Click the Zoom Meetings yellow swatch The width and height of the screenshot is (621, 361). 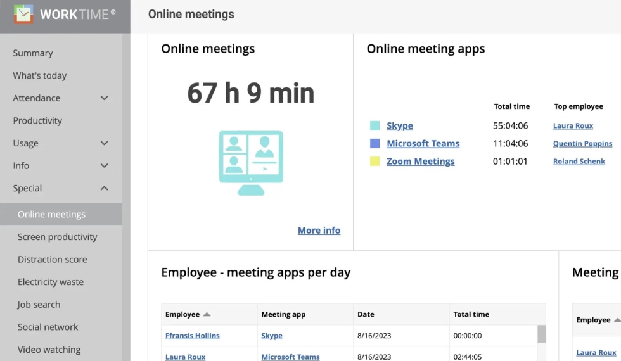(x=375, y=161)
